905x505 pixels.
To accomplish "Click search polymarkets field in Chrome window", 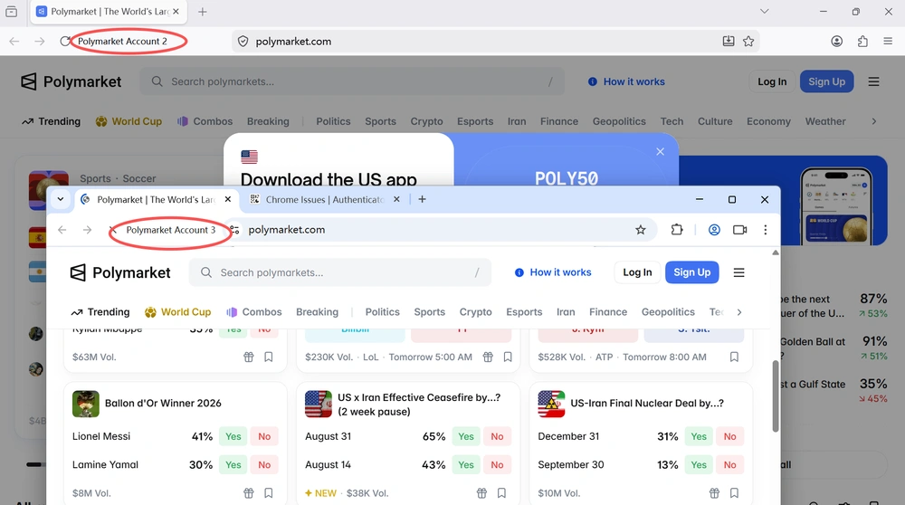I will (340, 272).
